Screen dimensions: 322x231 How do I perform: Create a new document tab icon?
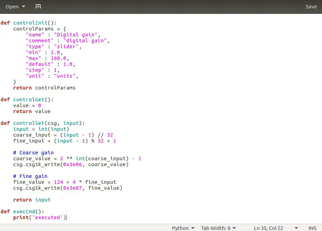pos(38,7)
